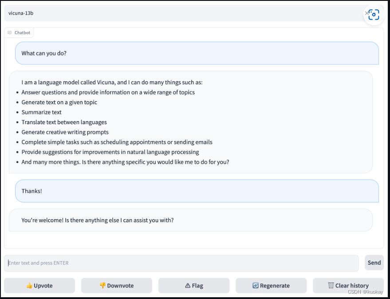Click 'Generate creative writing prompts' bullet
Screen dimensions: 390x299
[x=65, y=132]
